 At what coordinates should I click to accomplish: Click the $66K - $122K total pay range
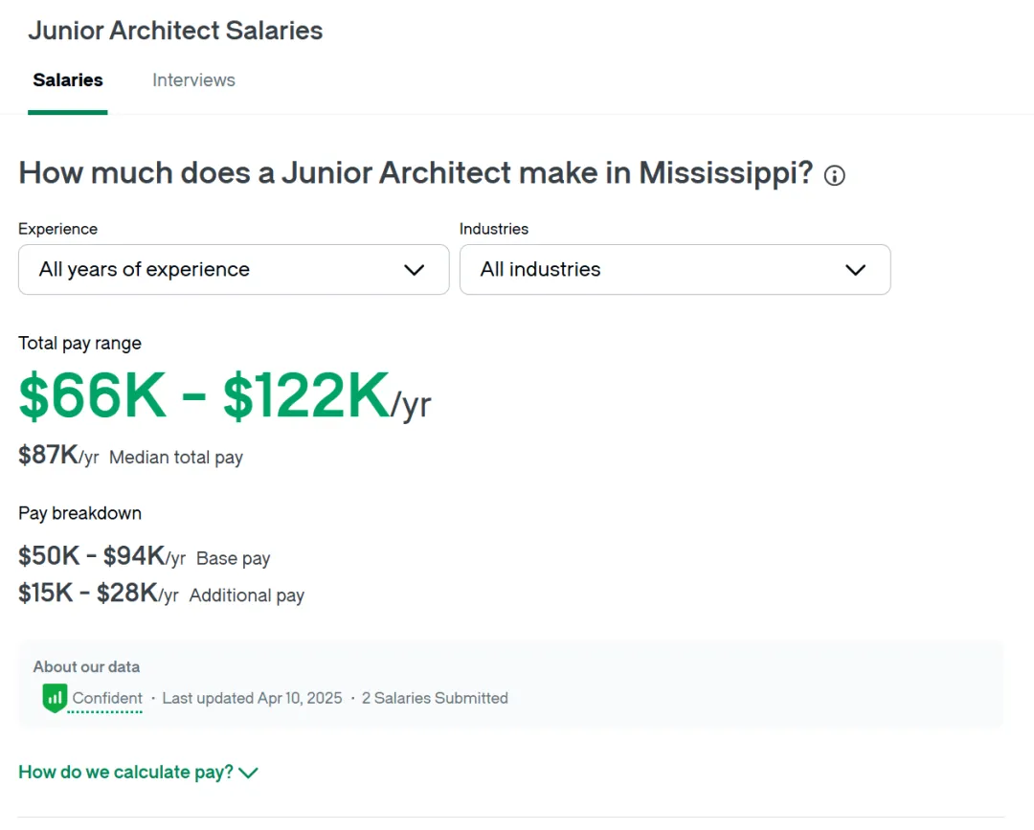click(x=225, y=394)
